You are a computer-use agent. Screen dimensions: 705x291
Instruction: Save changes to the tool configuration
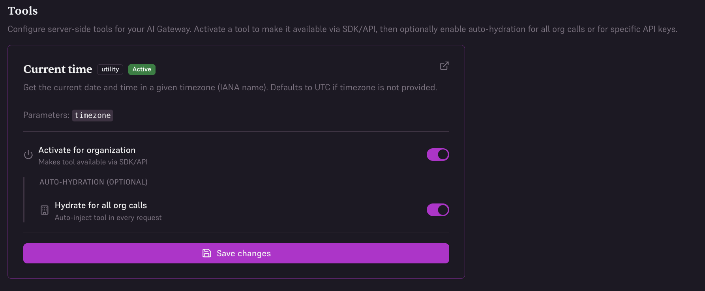236,253
